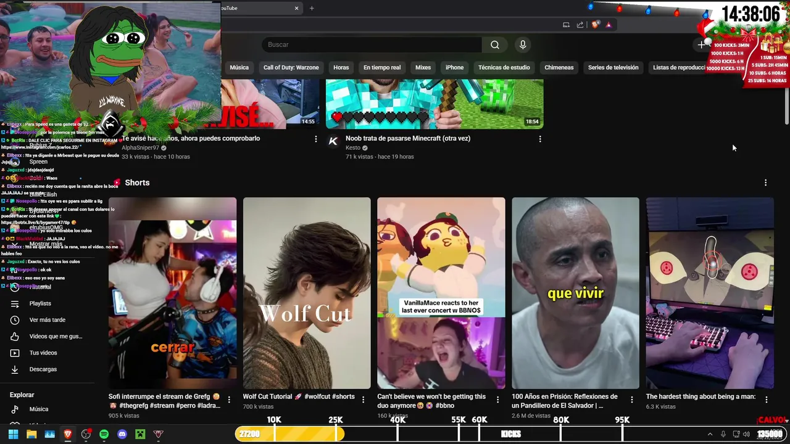The height and width of the screenshot is (444, 790).
Task: Click the Brave browser taskbar icon
Action: (68, 434)
